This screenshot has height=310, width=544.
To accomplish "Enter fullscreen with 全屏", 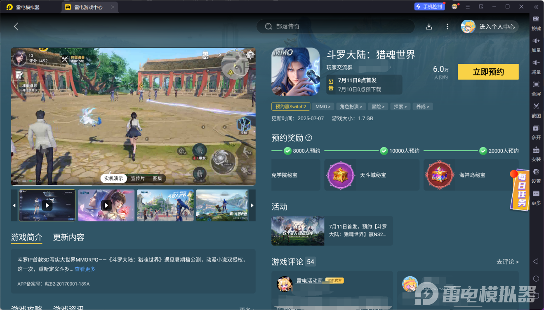I will click(536, 89).
